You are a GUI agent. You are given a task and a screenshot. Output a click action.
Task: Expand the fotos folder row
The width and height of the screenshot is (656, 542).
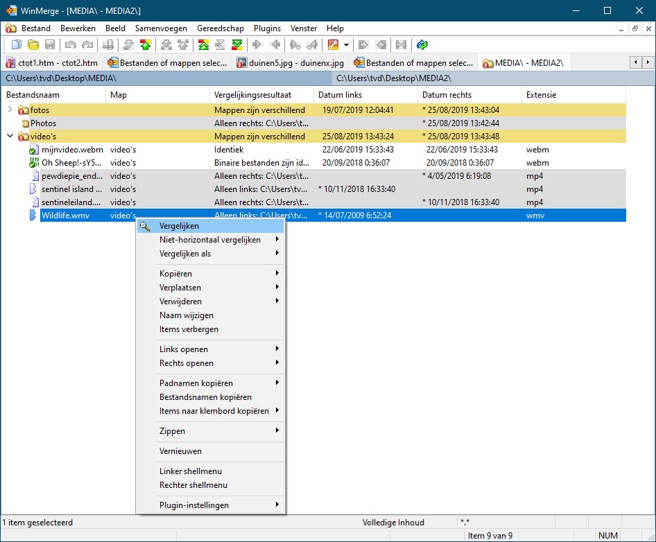click(10, 110)
